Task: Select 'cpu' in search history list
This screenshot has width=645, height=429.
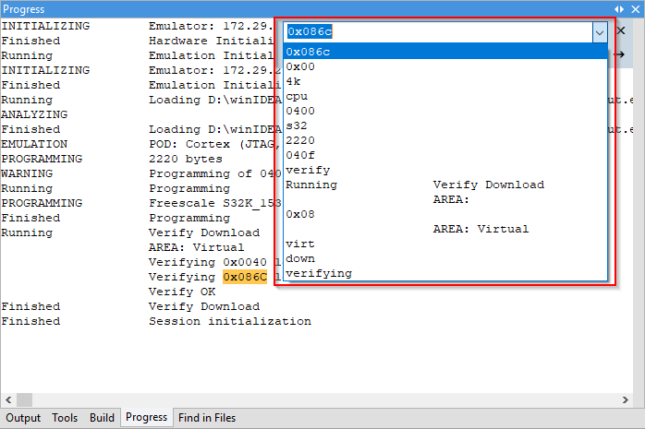Action: (445, 96)
